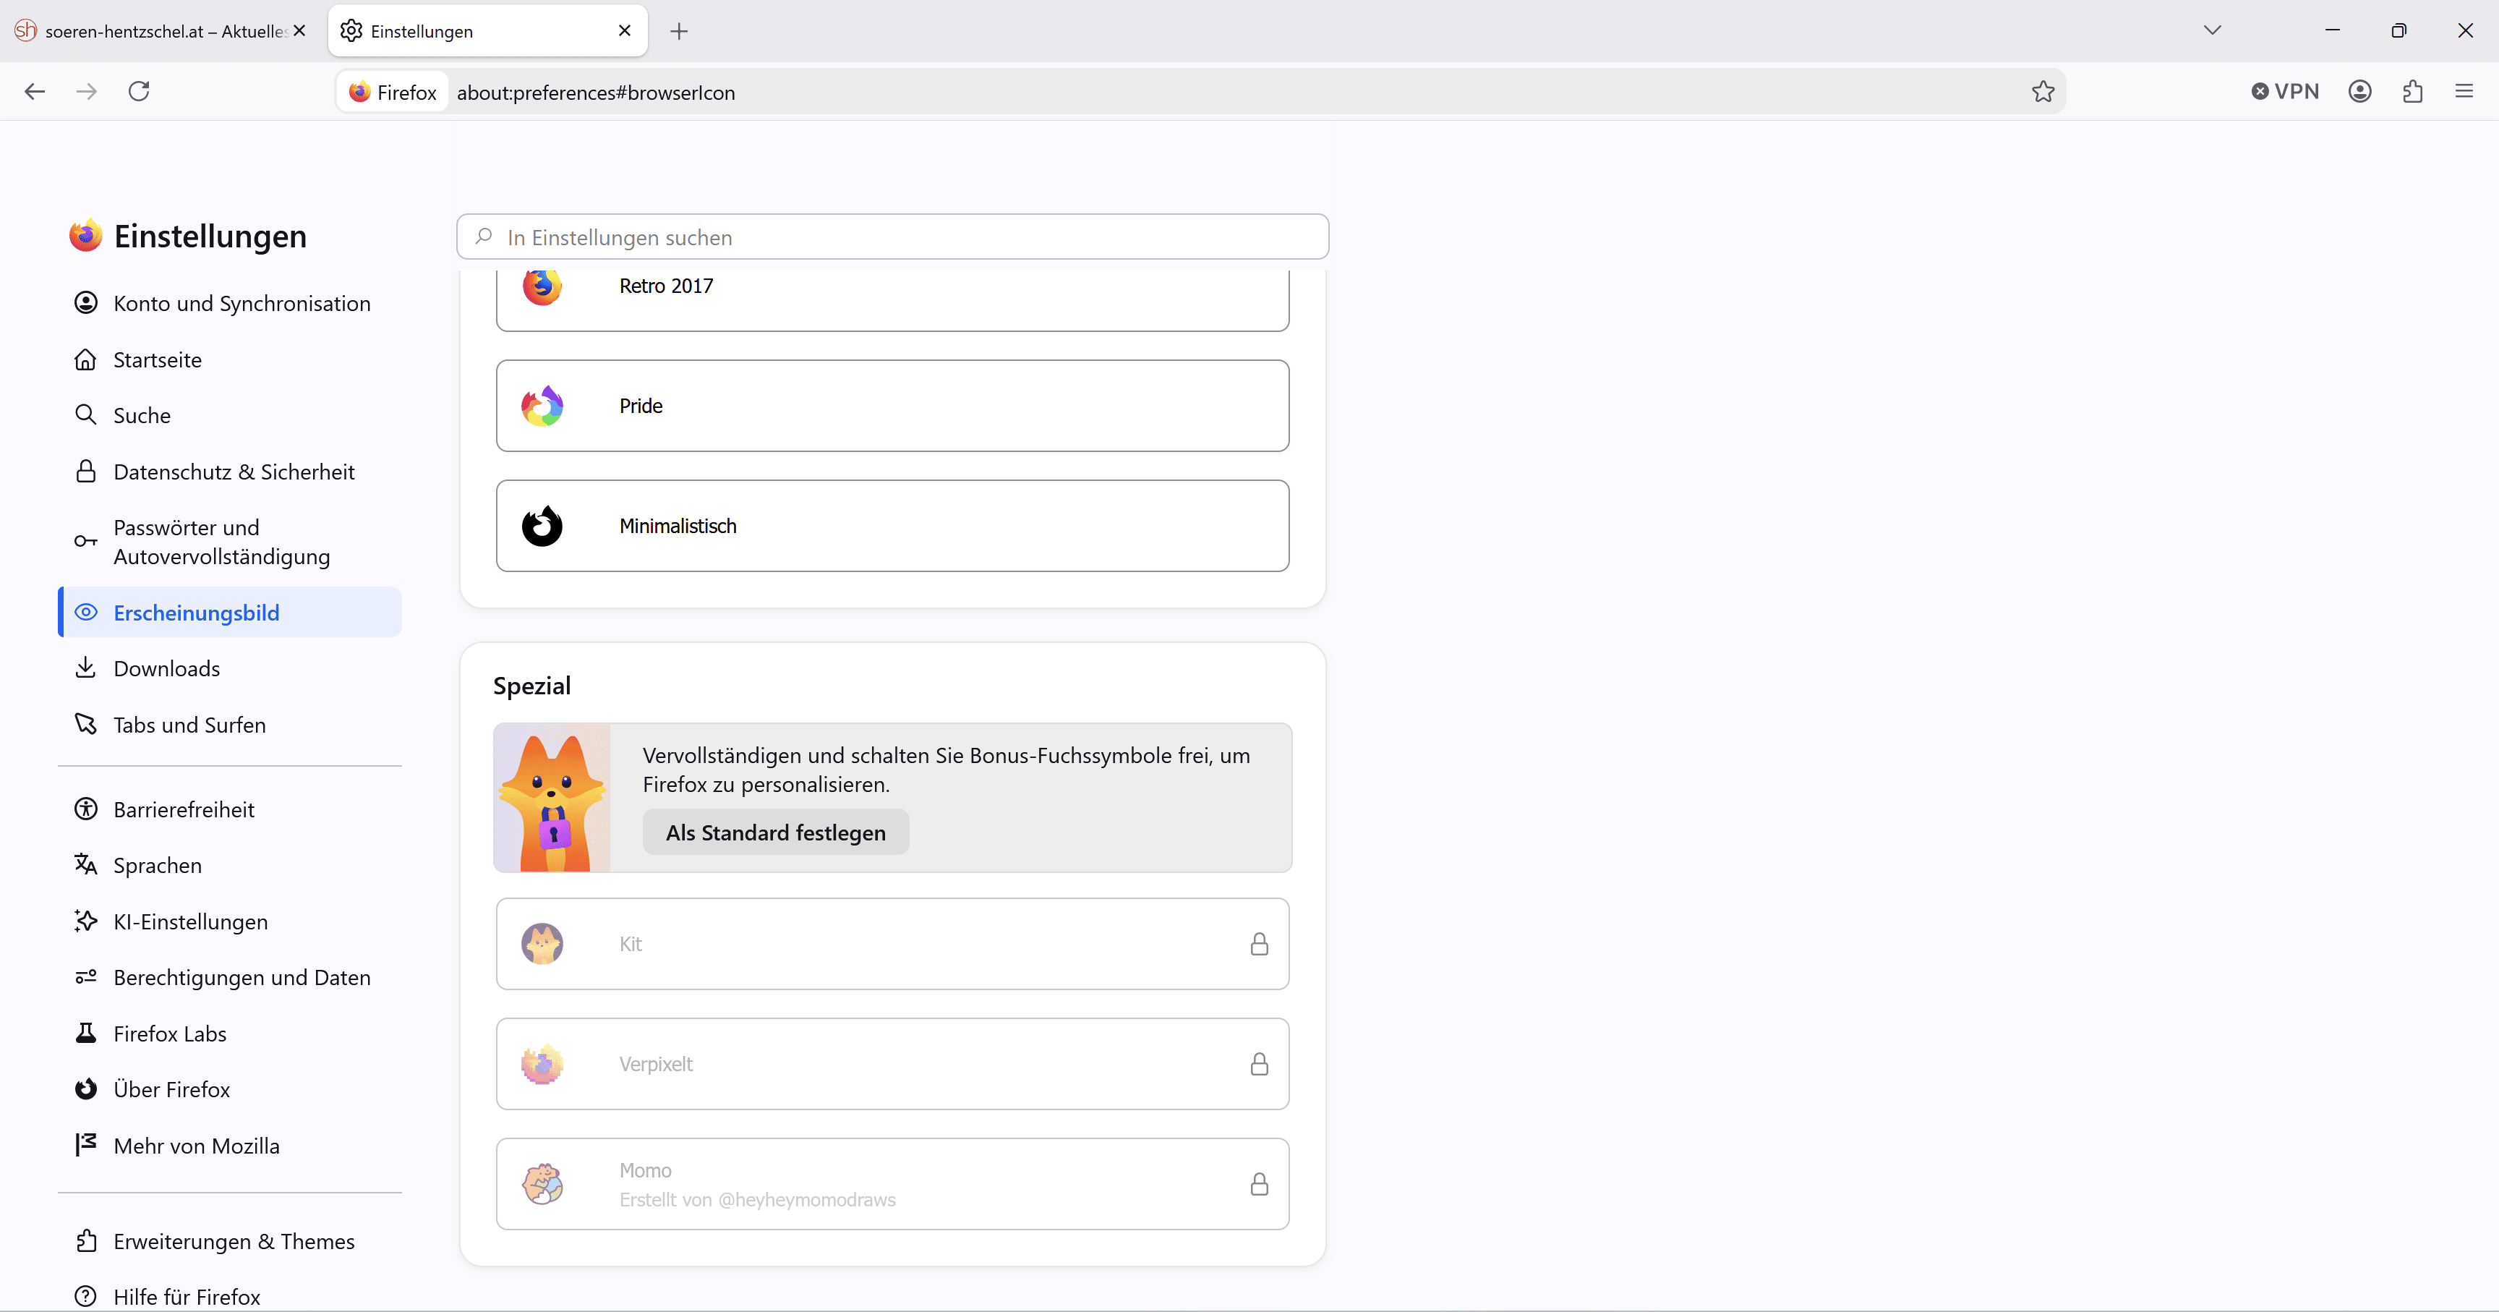Screen dimensions: 2499x1312
Task: Open the Suche settings section
Action: pyautogui.click(x=230, y=415)
